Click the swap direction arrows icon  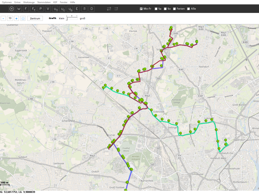pyautogui.click(x=109, y=9)
